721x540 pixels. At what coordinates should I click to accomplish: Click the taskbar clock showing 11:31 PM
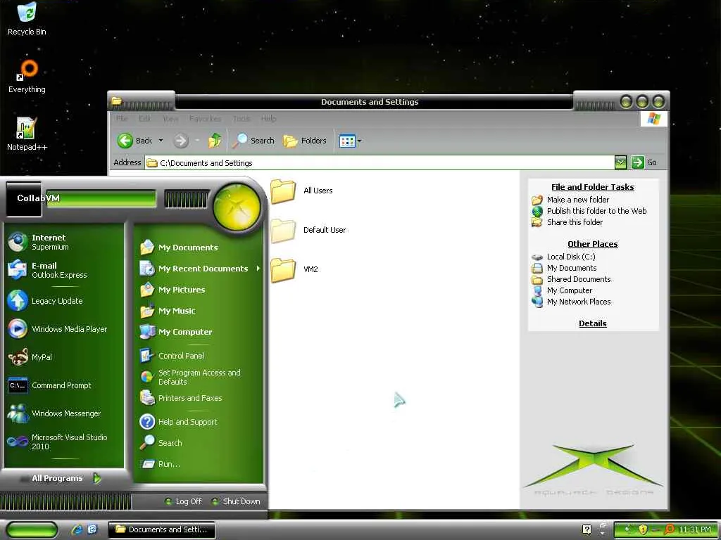pos(695,530)
